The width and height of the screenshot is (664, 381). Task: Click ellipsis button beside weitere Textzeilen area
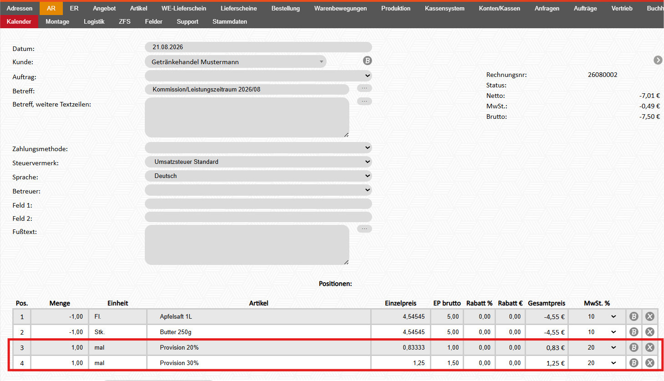364,102
